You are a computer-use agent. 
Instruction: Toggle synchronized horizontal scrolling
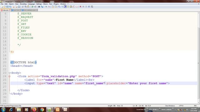pos(56,7)
